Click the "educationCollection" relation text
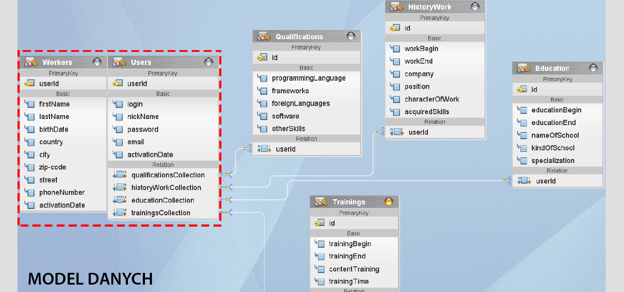Screen dimensions: 624x292 click(163, 200)
